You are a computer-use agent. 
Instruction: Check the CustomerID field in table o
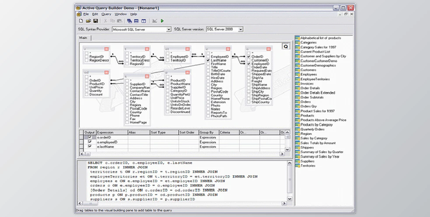click(249, 60)
